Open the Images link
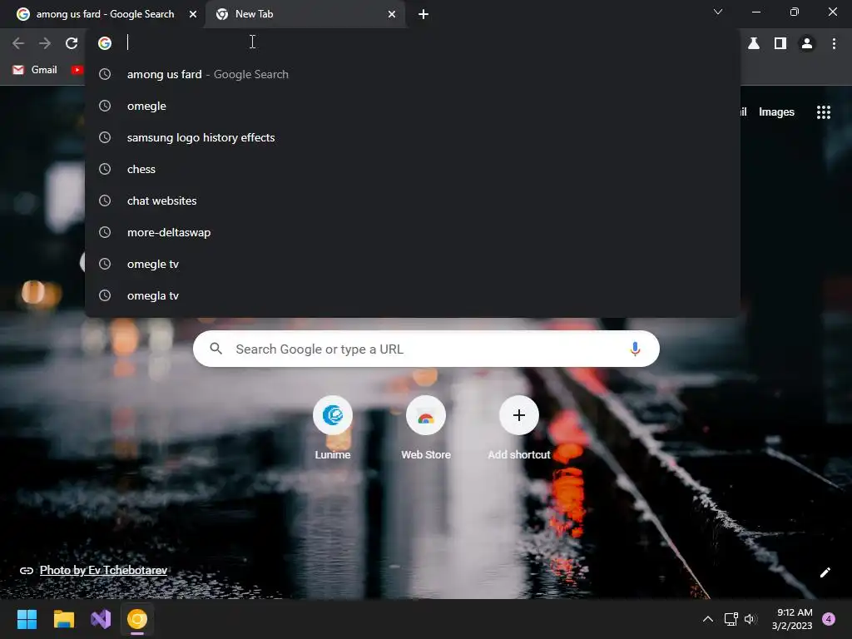The height and width of the screenshot is (639, 852). pyautogui.click(x=776, y=112)
